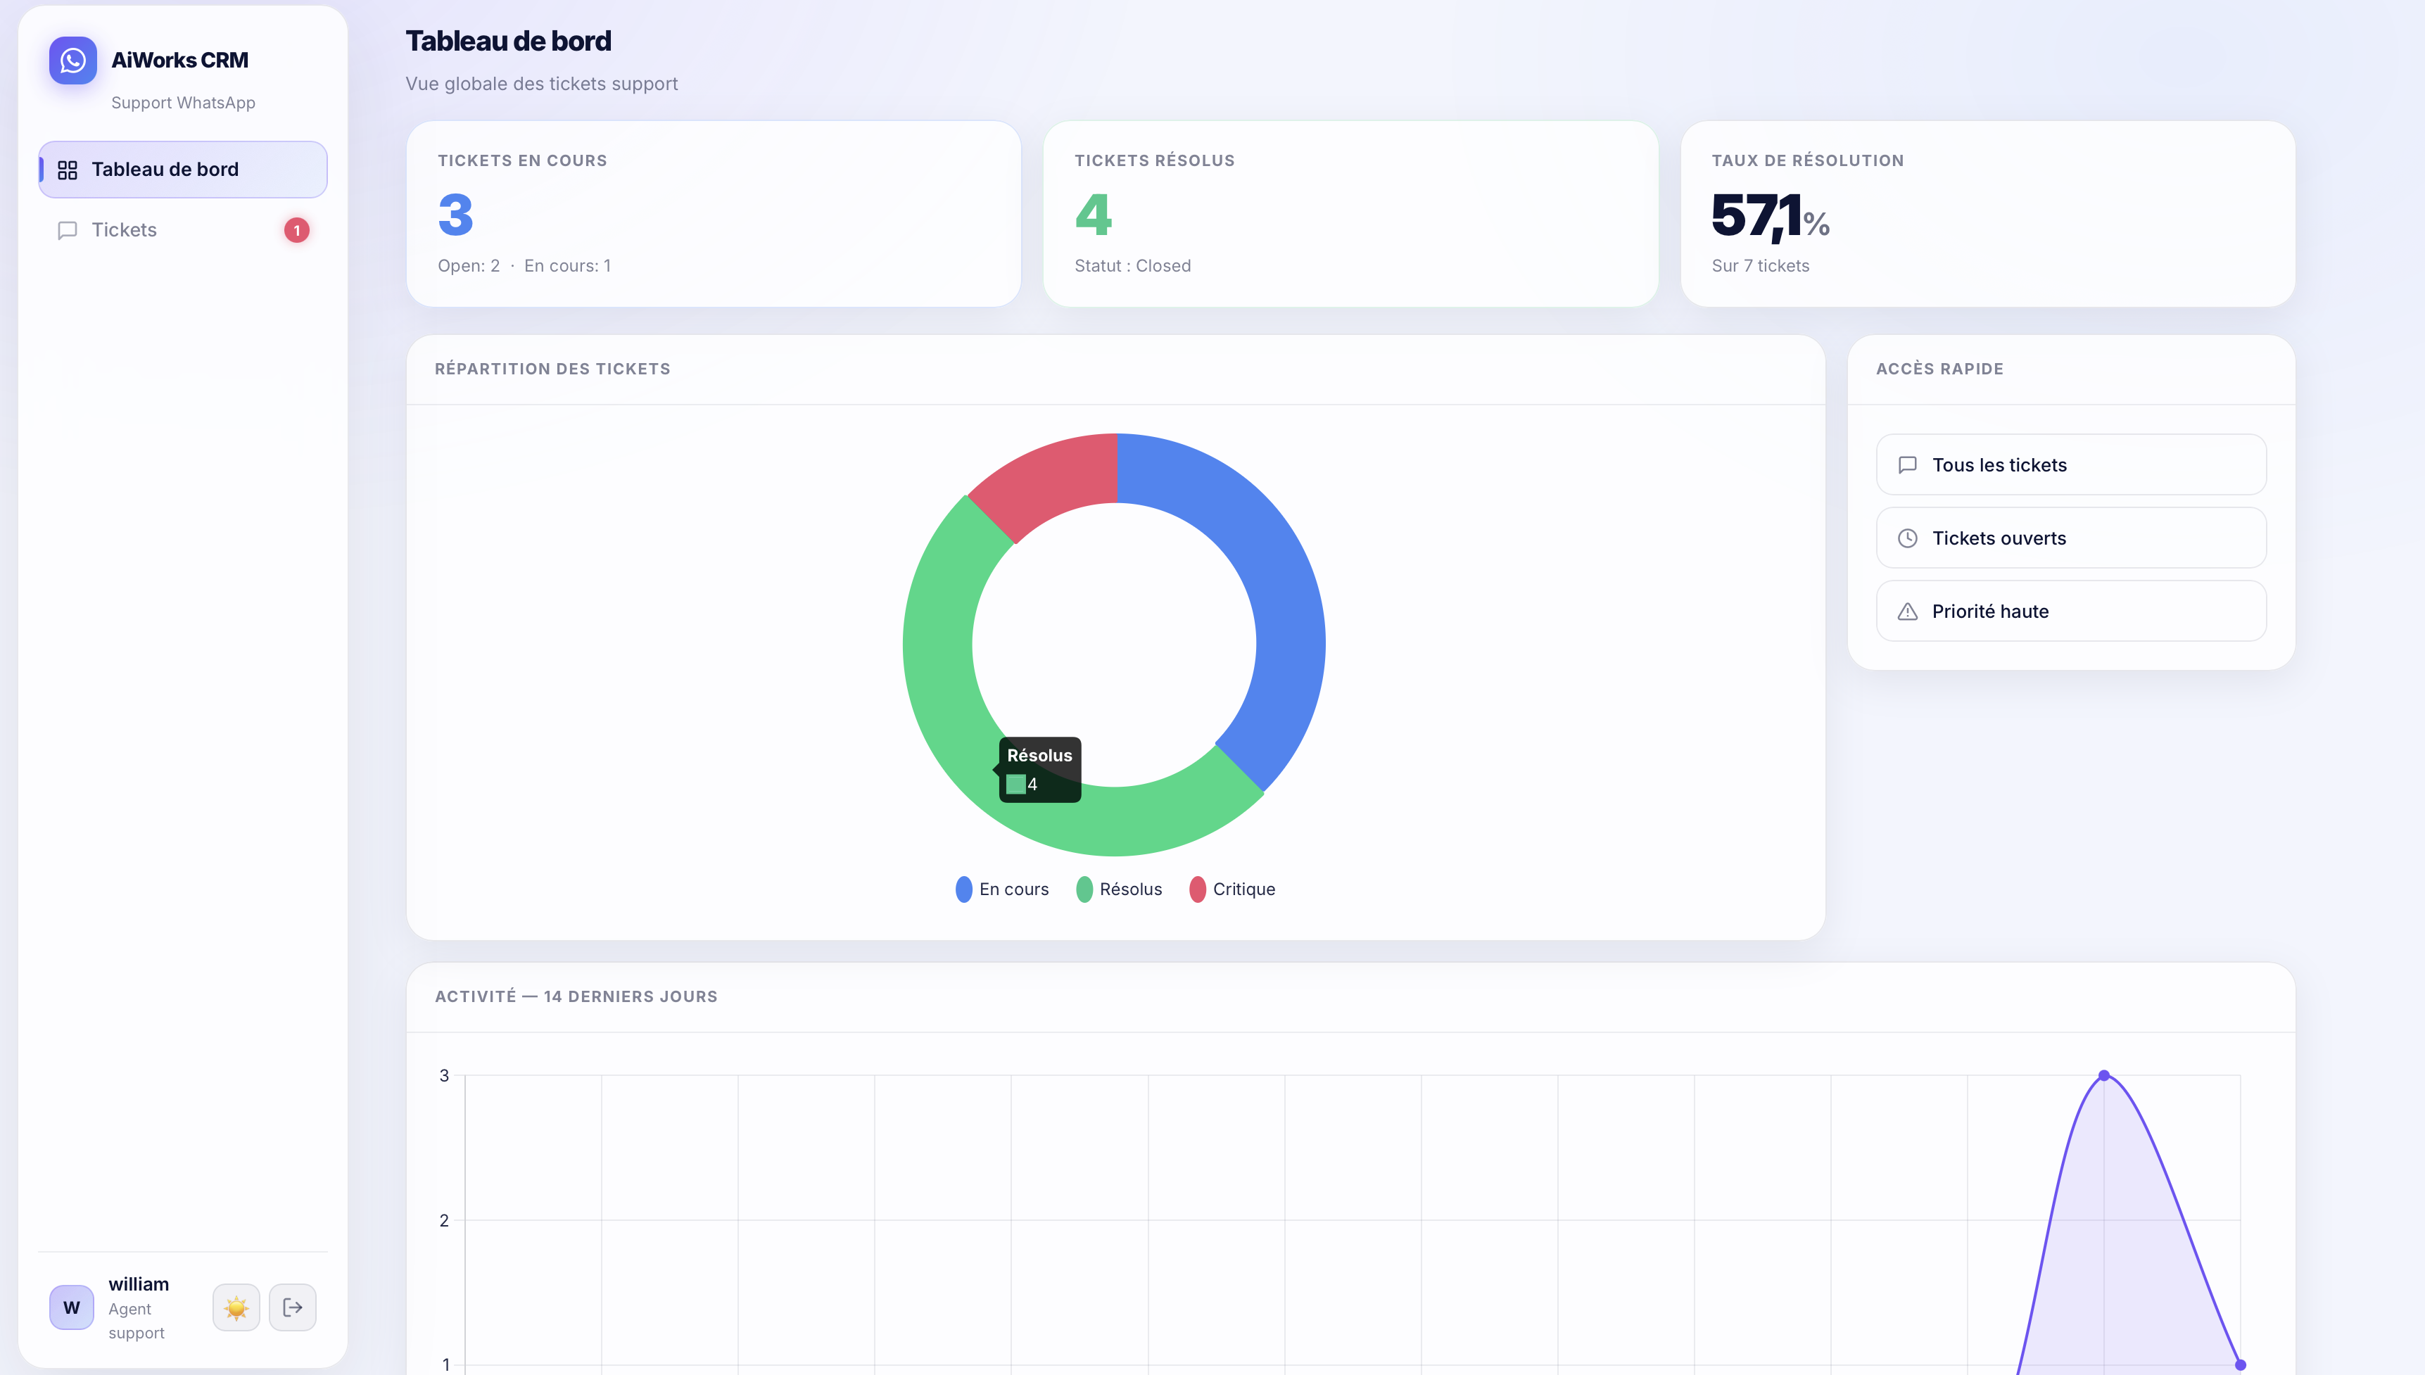Image resolution: width=2425 pixels, height=1375 pixels.
Task: Toggle the Critique legend item
Action: click(x=1234, y=889)
